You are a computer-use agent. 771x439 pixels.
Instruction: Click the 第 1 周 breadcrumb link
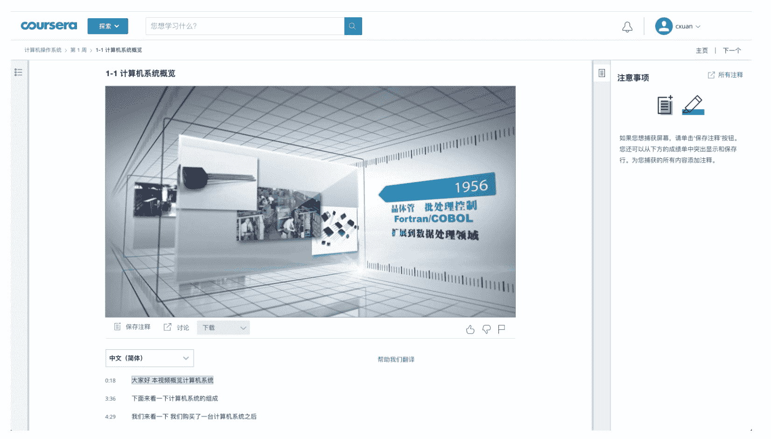coord(78,50)
